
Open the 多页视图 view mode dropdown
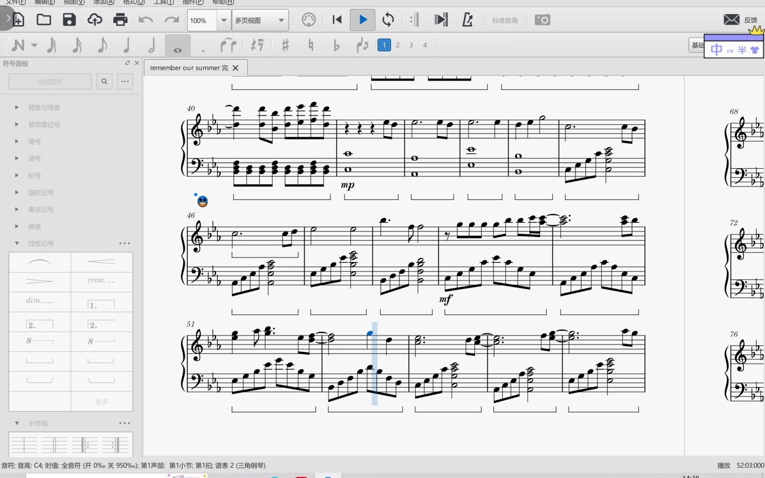(260, 20)
